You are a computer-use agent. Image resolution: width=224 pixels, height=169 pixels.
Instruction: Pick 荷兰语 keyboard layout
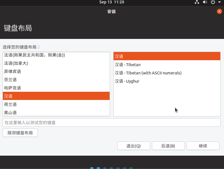click(x=56, y=104)
